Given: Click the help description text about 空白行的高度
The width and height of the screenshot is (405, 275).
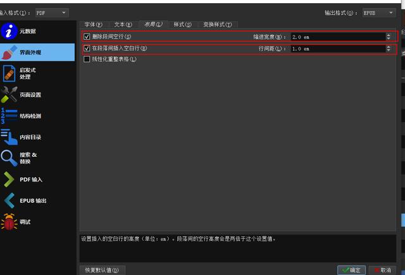Looking at the screenshot, I should click(178, 239).
